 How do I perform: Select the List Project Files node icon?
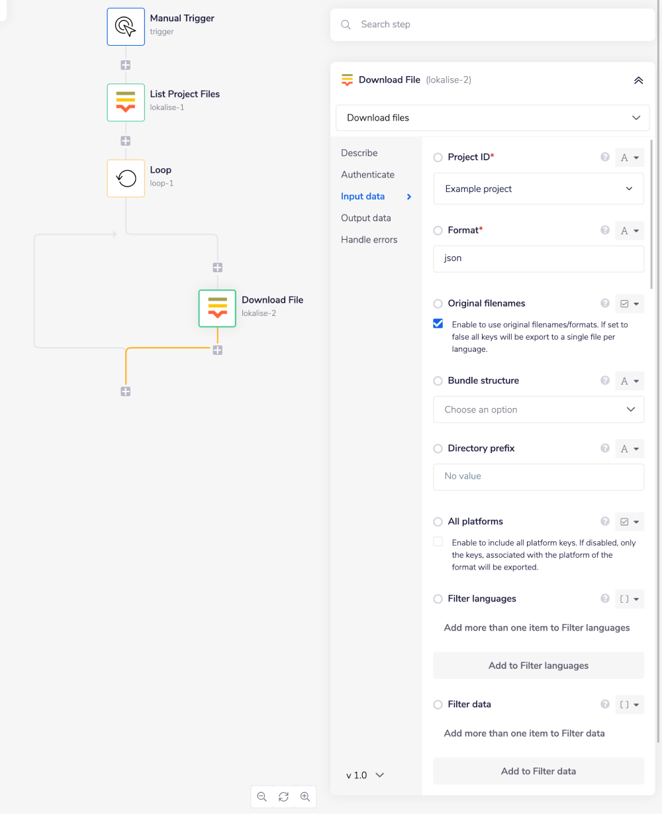tap(126, 102)
